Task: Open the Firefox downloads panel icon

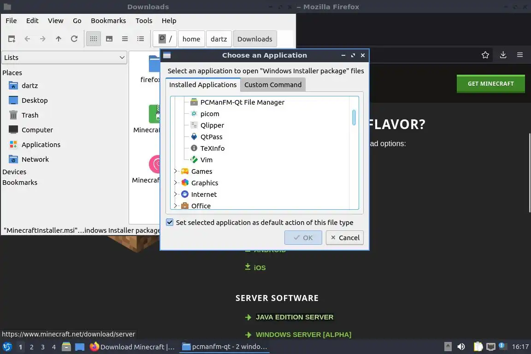Action: [x=503, y=55]
